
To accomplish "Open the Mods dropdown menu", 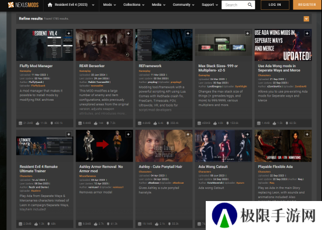I will coord(109,5).
